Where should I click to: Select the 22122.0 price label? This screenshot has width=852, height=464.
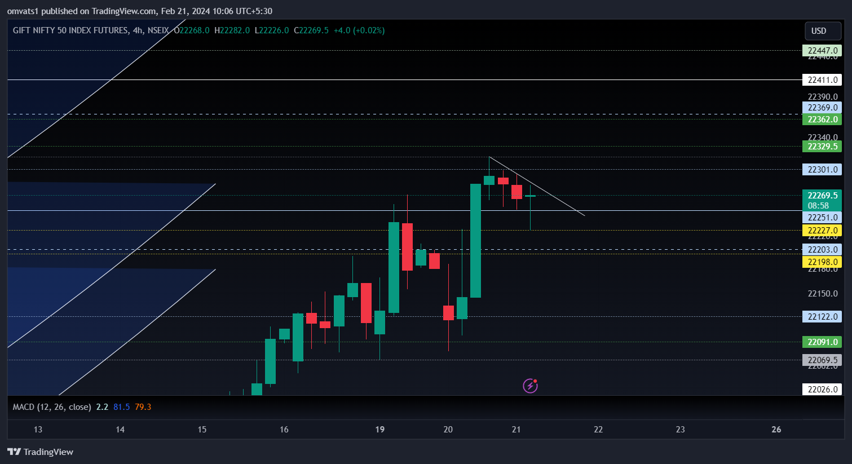tap(822, 317)
